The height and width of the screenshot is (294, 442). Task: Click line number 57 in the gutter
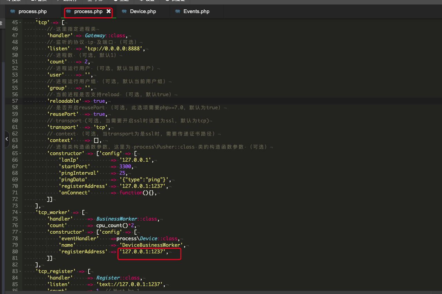click(14, 101)
